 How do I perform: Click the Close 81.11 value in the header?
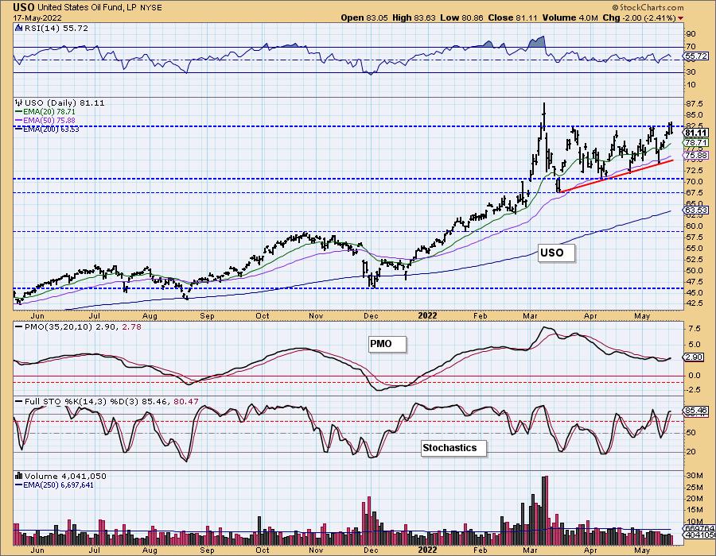(512, 17)
